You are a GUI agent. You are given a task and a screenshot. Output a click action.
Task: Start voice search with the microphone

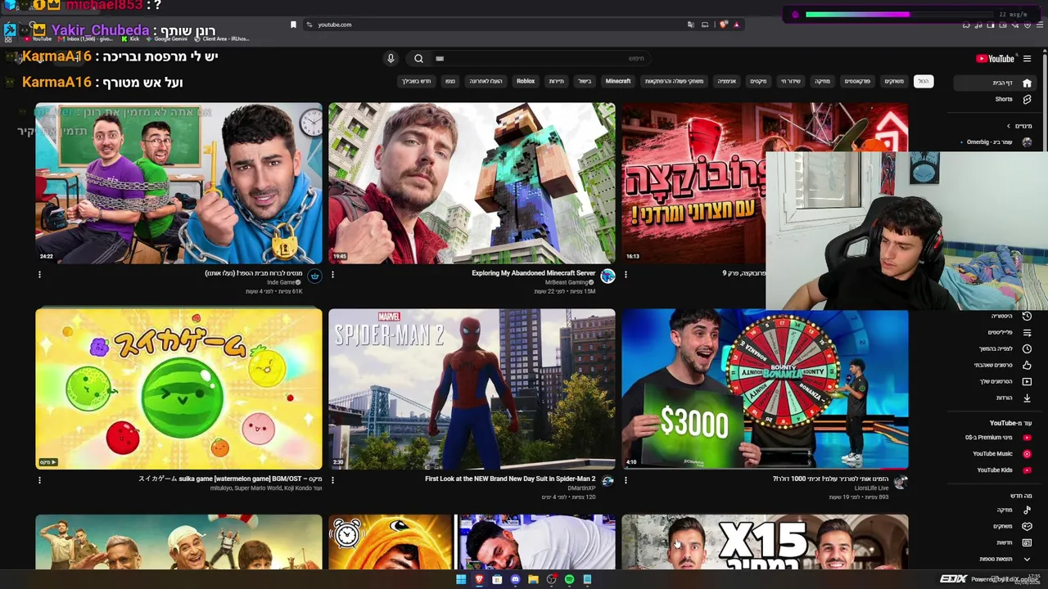point(391,58)
